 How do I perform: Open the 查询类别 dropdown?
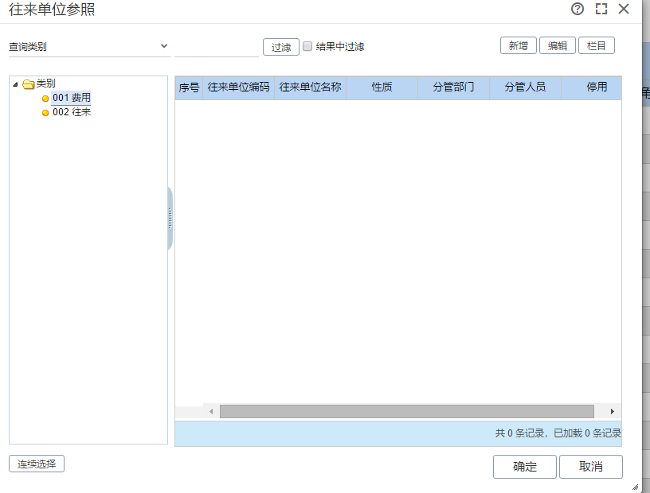[89, 46]
